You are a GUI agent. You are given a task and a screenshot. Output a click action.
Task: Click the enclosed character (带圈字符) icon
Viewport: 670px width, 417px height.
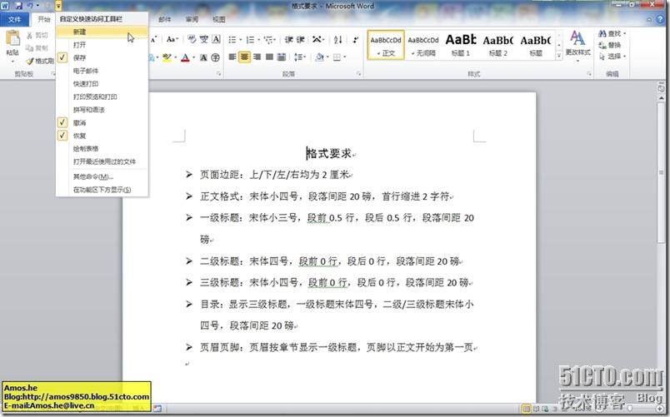[215, 57]
